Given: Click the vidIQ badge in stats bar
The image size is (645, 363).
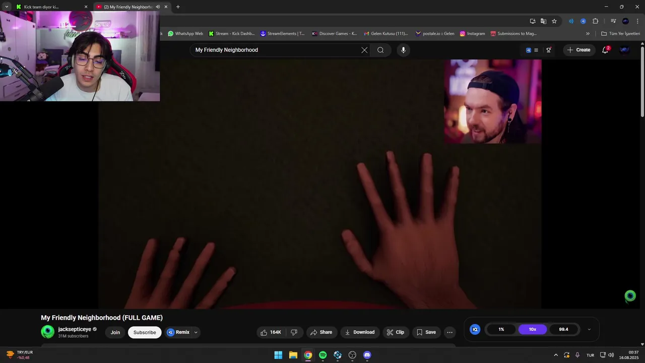Looking at the screenshot, I should (475, 329).
